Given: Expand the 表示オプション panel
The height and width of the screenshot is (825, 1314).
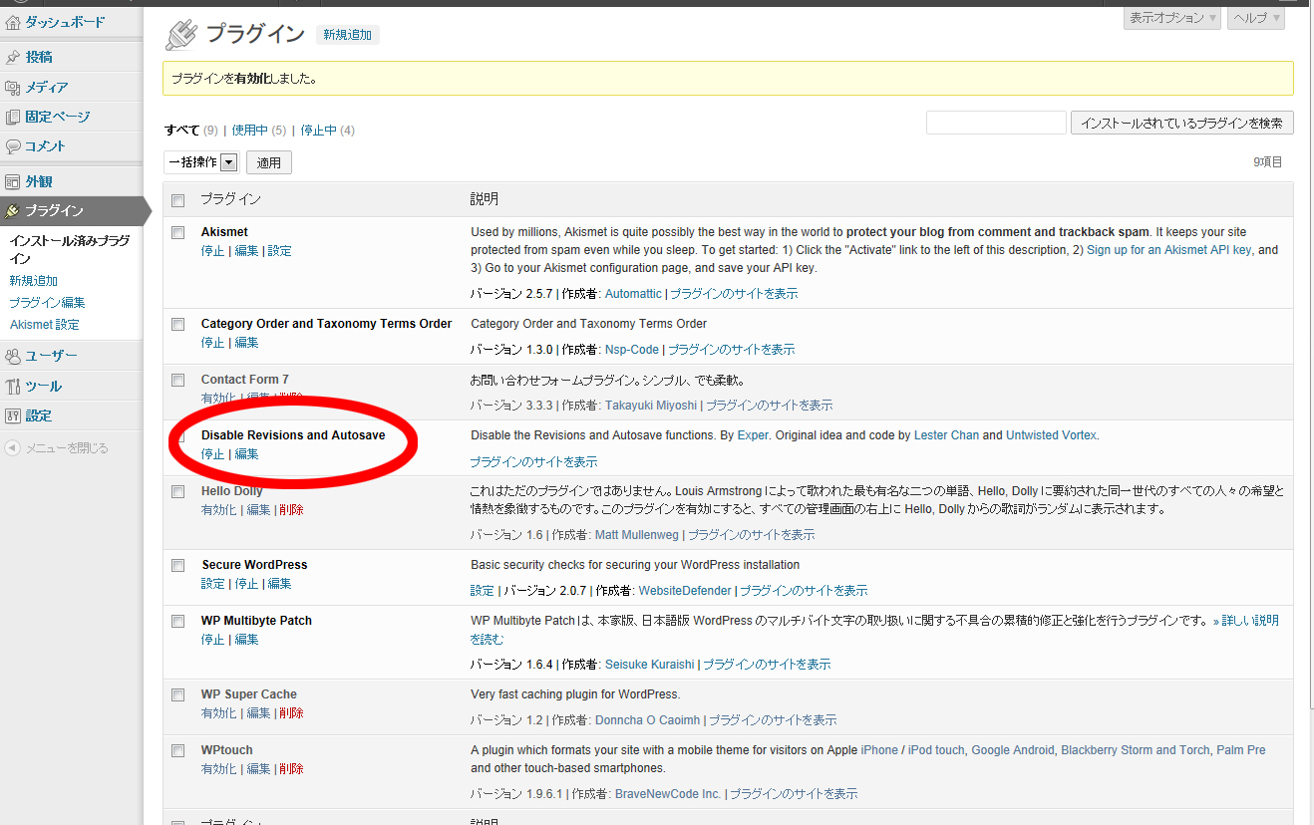Looking at the screenshot, I should click(1172, 18).
